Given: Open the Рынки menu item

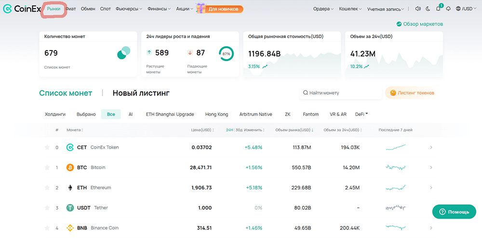Looking at the screenshot, I should tap(54, 9).
